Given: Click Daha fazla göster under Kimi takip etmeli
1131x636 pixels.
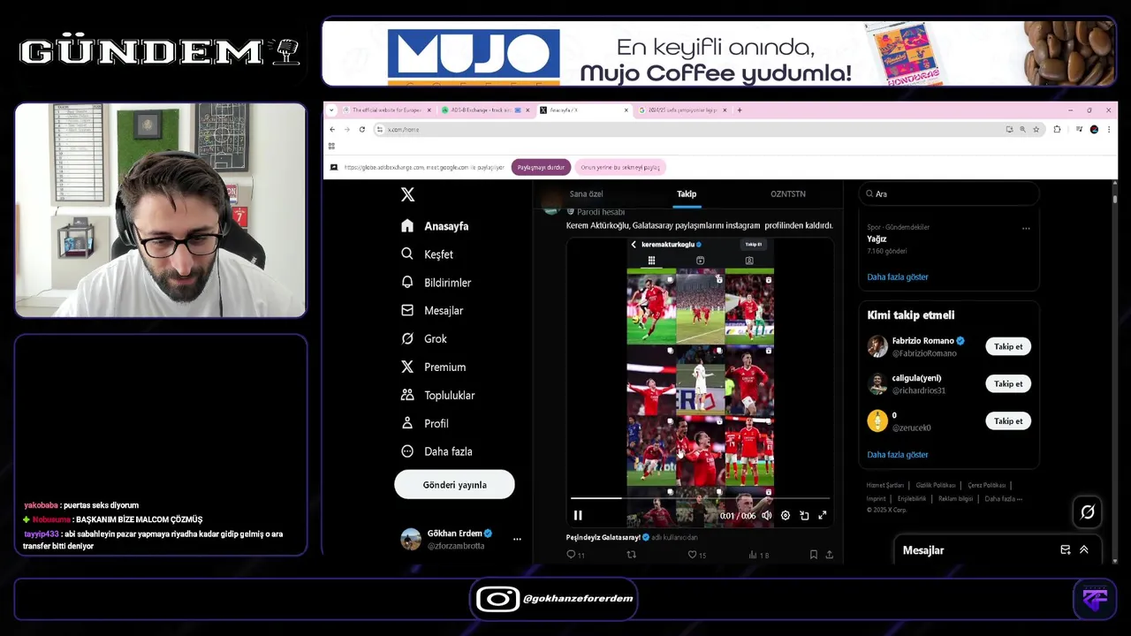Looking at the screenshot, I should pos(898,455).
